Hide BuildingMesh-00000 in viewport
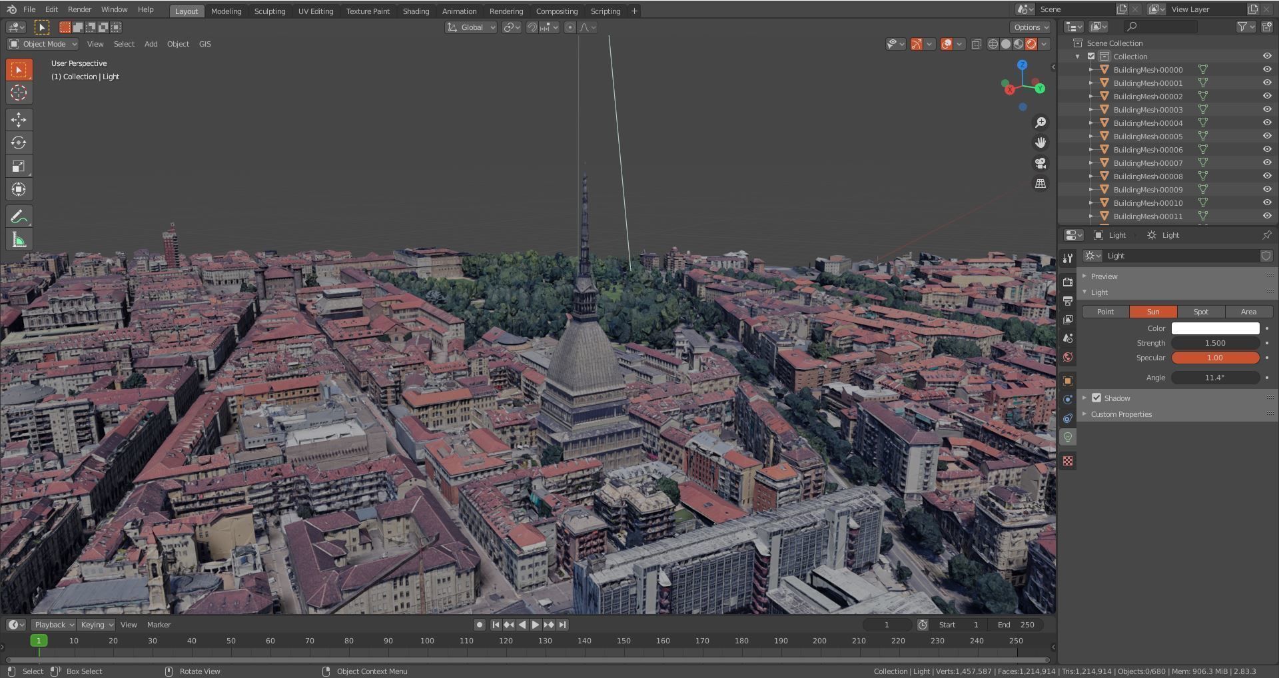1279x678 pixels. point(1267,69)
